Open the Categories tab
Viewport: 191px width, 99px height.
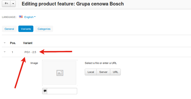pos(44,29)
